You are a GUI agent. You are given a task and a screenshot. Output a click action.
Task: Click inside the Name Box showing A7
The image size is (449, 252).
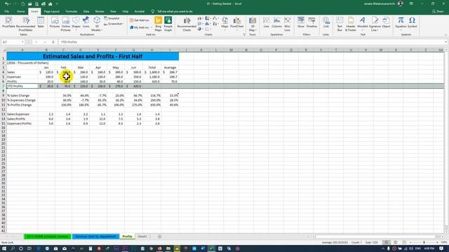(x=11, y=42)
